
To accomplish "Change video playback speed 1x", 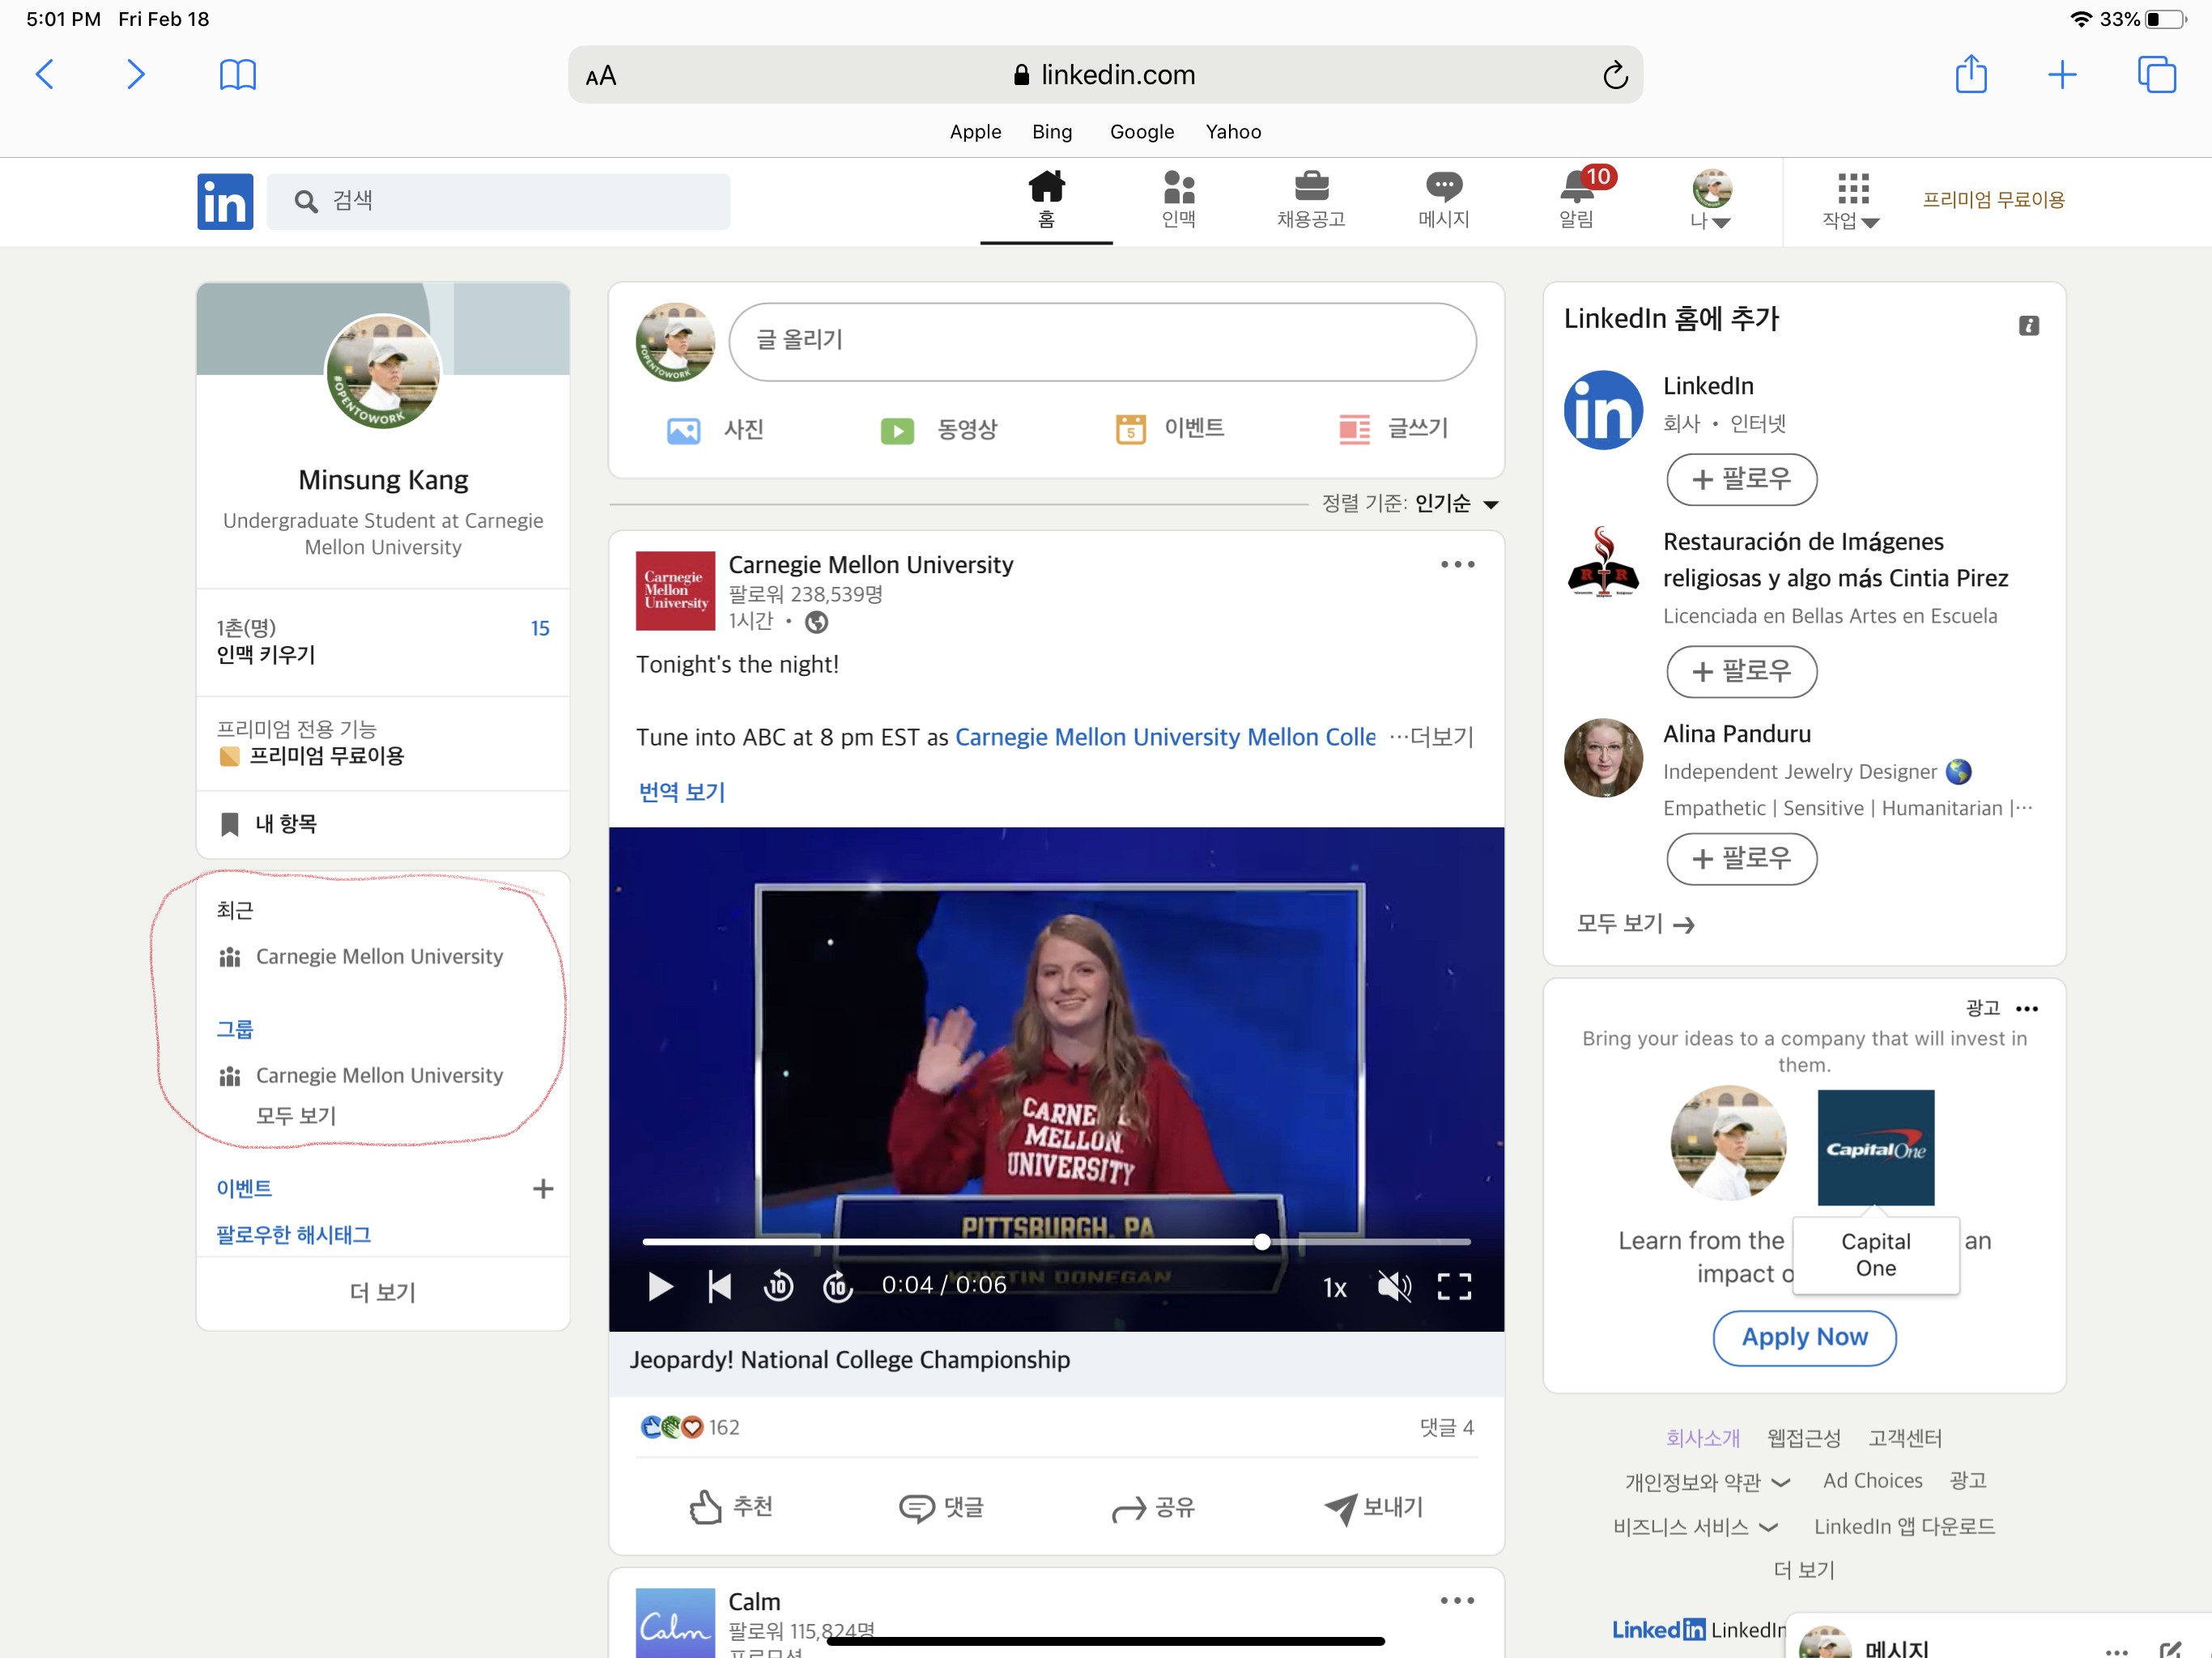I will pyautogui.click(x=1334, y=1287).
